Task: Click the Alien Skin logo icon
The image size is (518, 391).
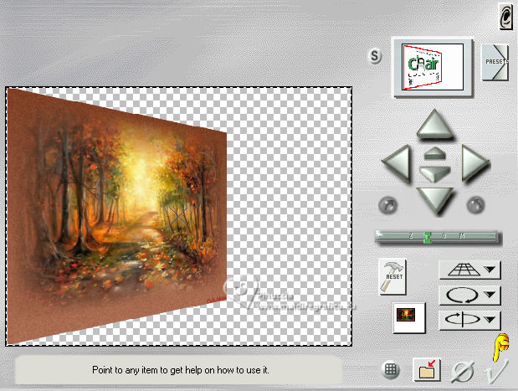Action: 505,16
